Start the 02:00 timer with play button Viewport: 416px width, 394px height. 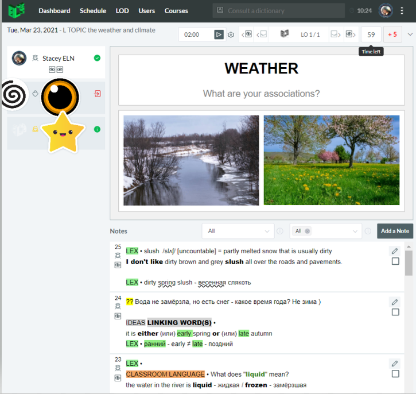[219, 34]
